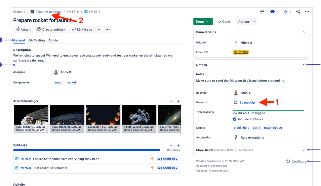321x186 pixels.
Task: Open the ellipsis menu beside Link issue
Action: coord(107,29)
